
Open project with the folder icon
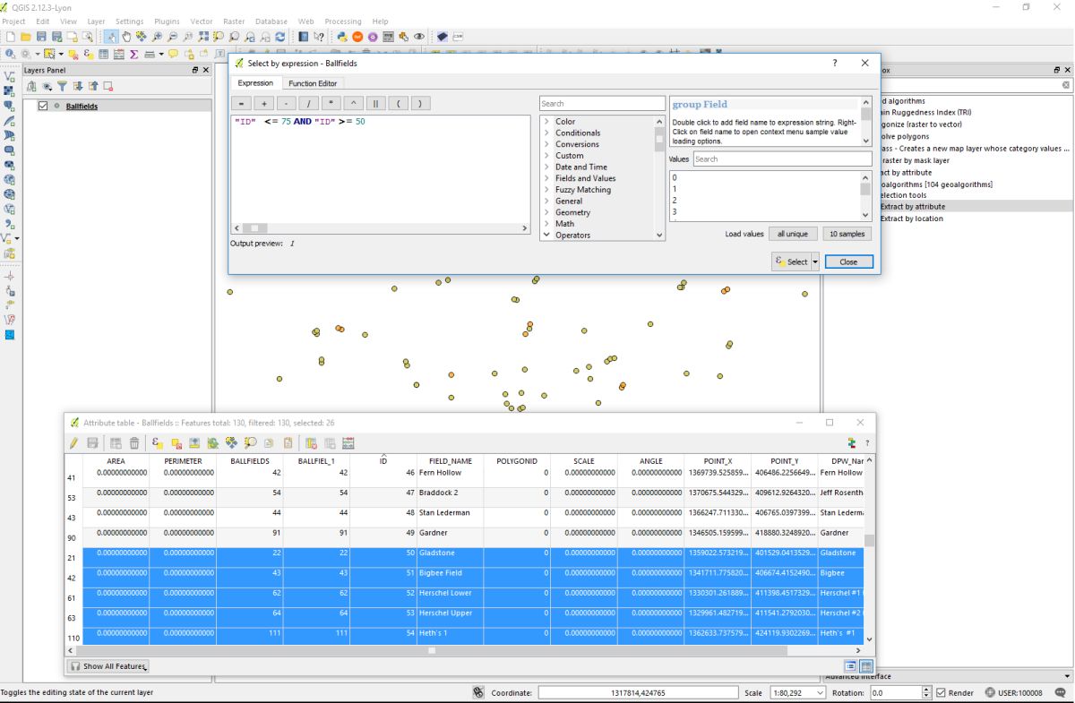pos(26,37)
